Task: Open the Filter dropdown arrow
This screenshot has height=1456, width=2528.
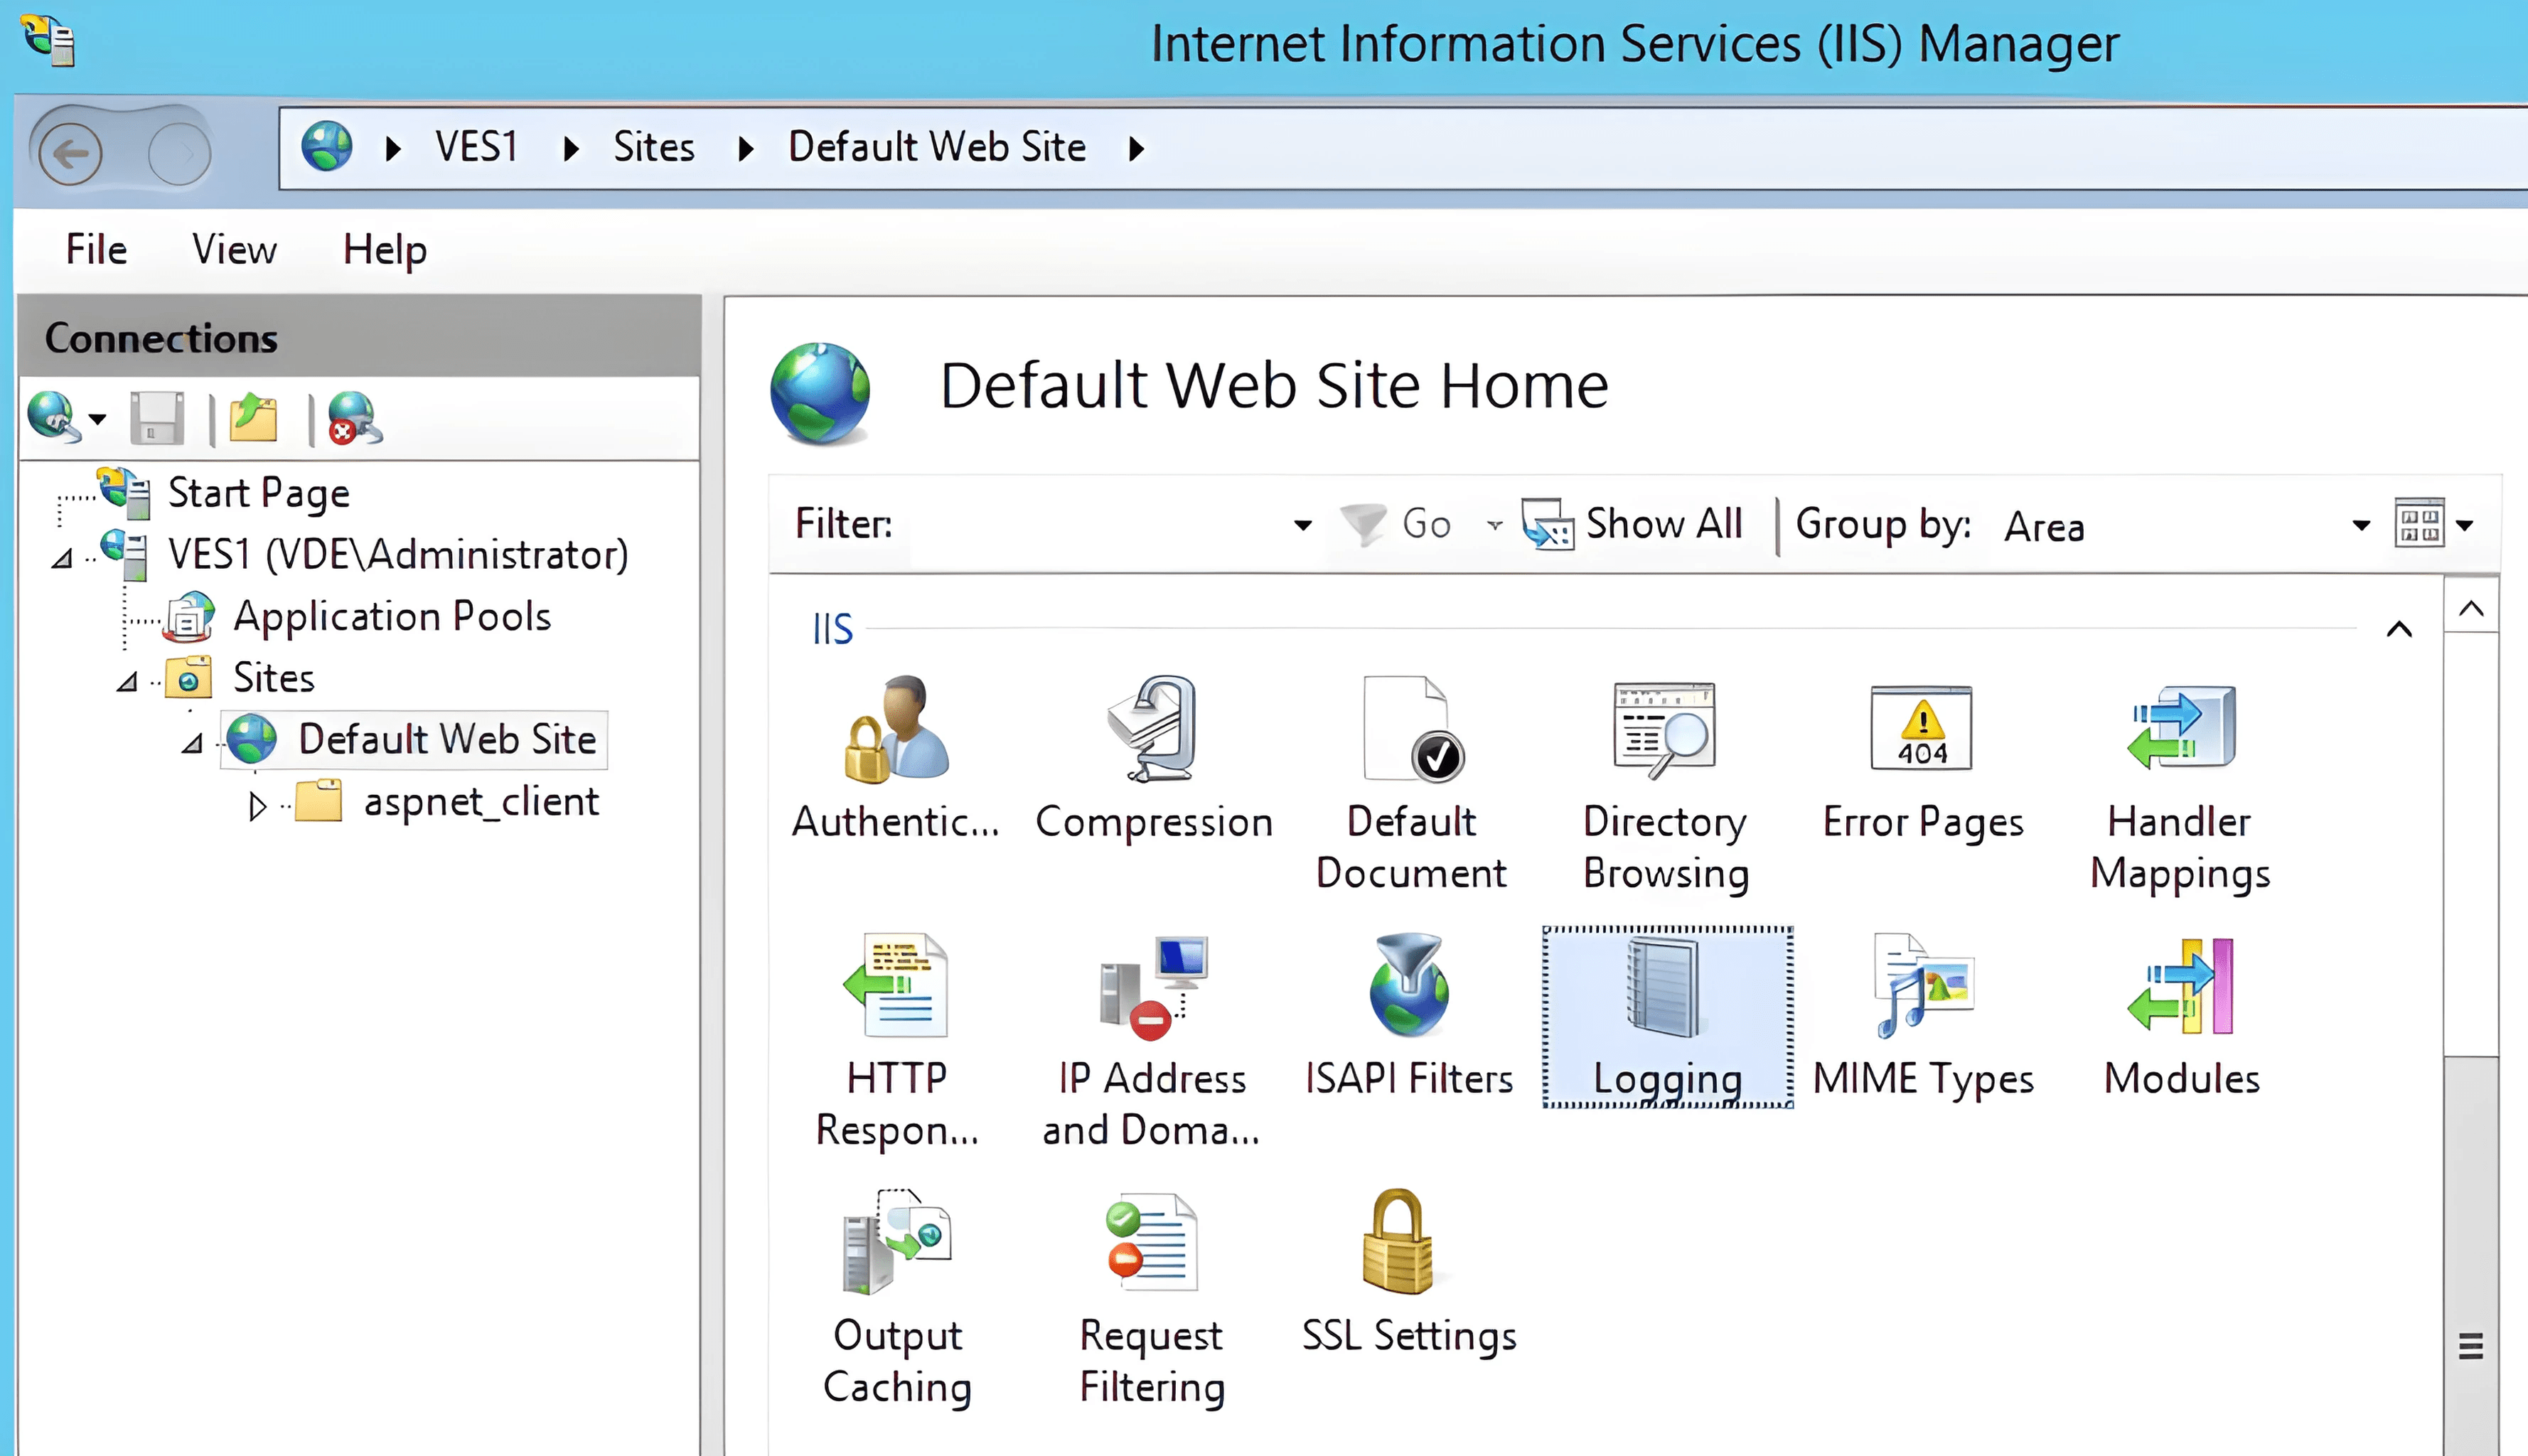Action: point(1302,525)
